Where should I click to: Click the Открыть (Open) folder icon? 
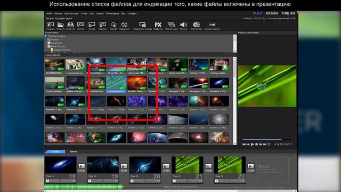pos(60,26)
